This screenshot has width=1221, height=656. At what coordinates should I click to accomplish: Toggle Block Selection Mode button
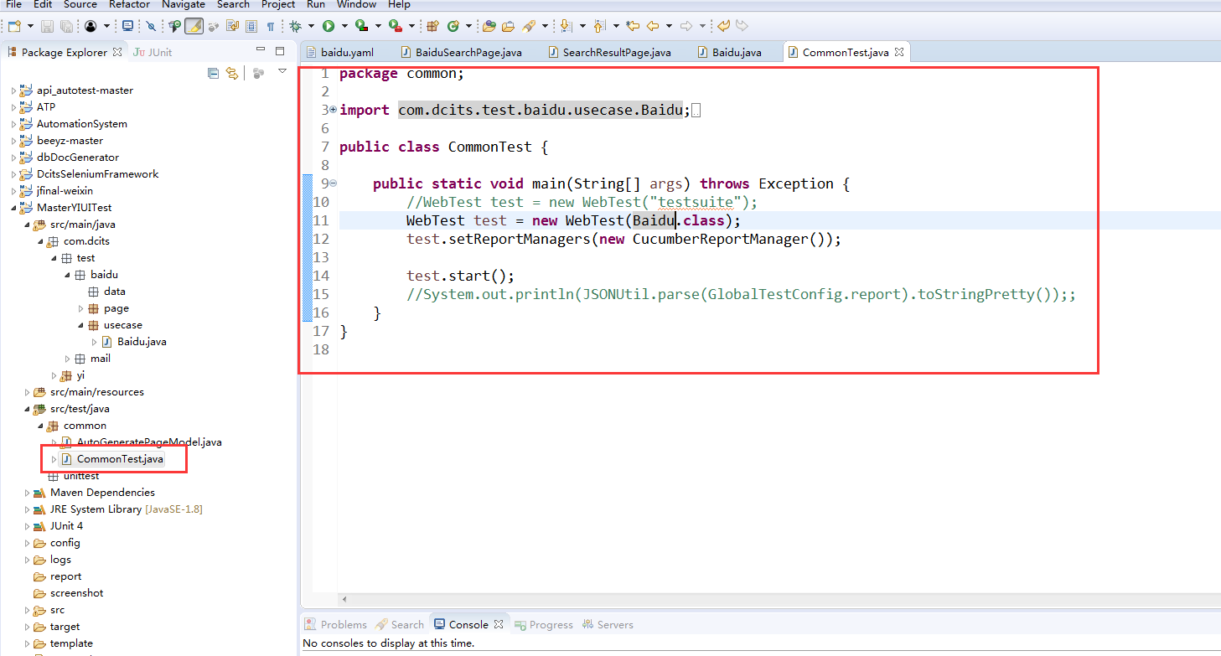pyautogui.click(x=251, y=27)
